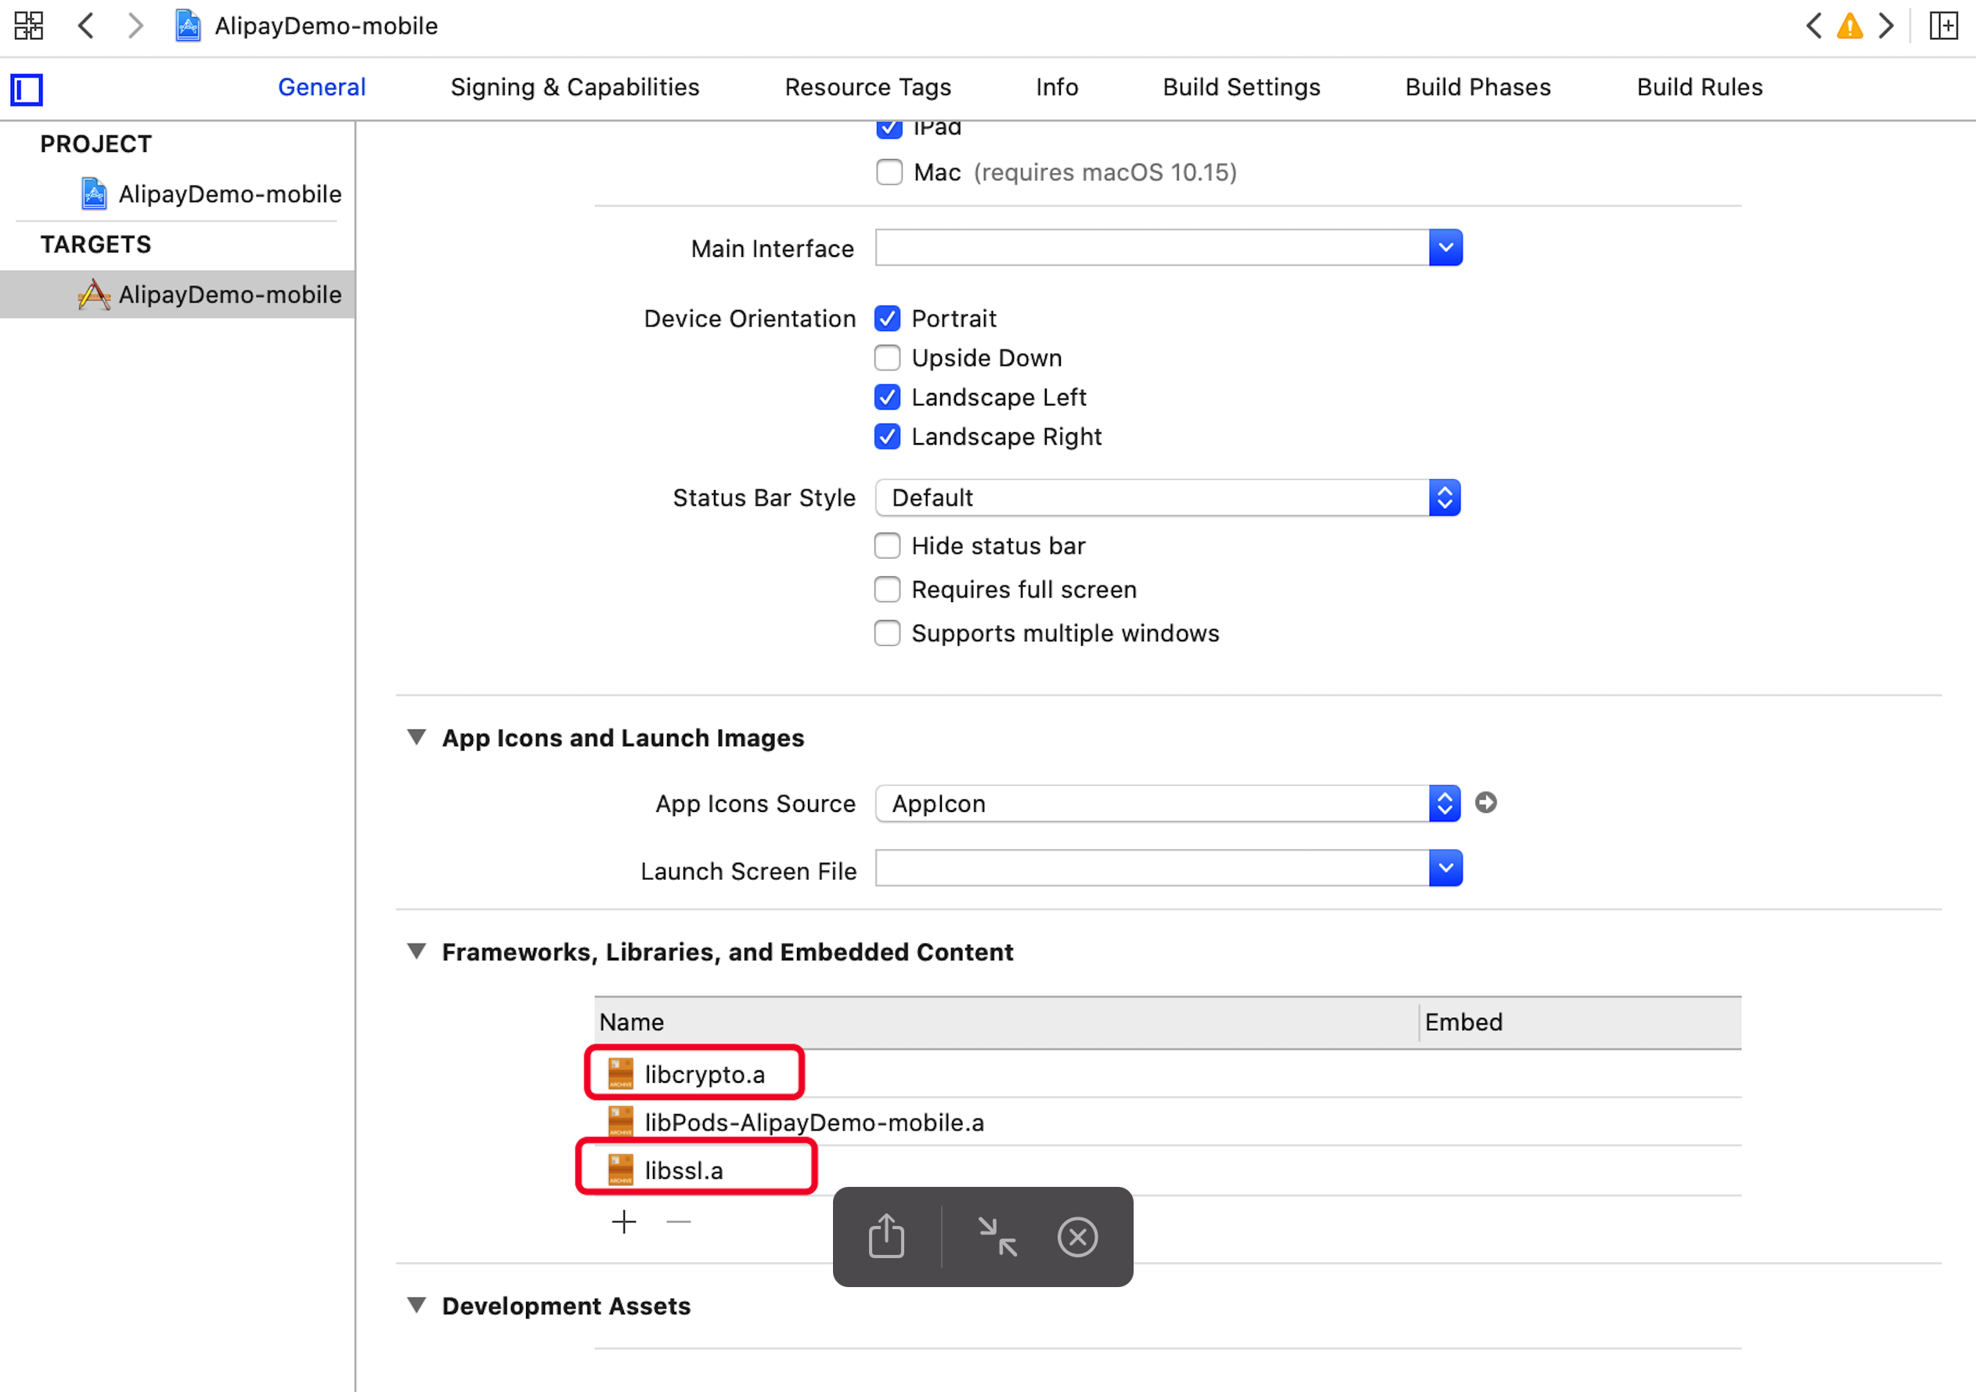This screenshot has width=1976, height=1392.
Task: Add editor on right split icon
Action: (x=1943, y=26)
